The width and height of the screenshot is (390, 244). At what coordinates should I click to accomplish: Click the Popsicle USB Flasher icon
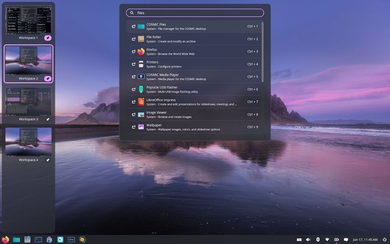click(141, 89)
